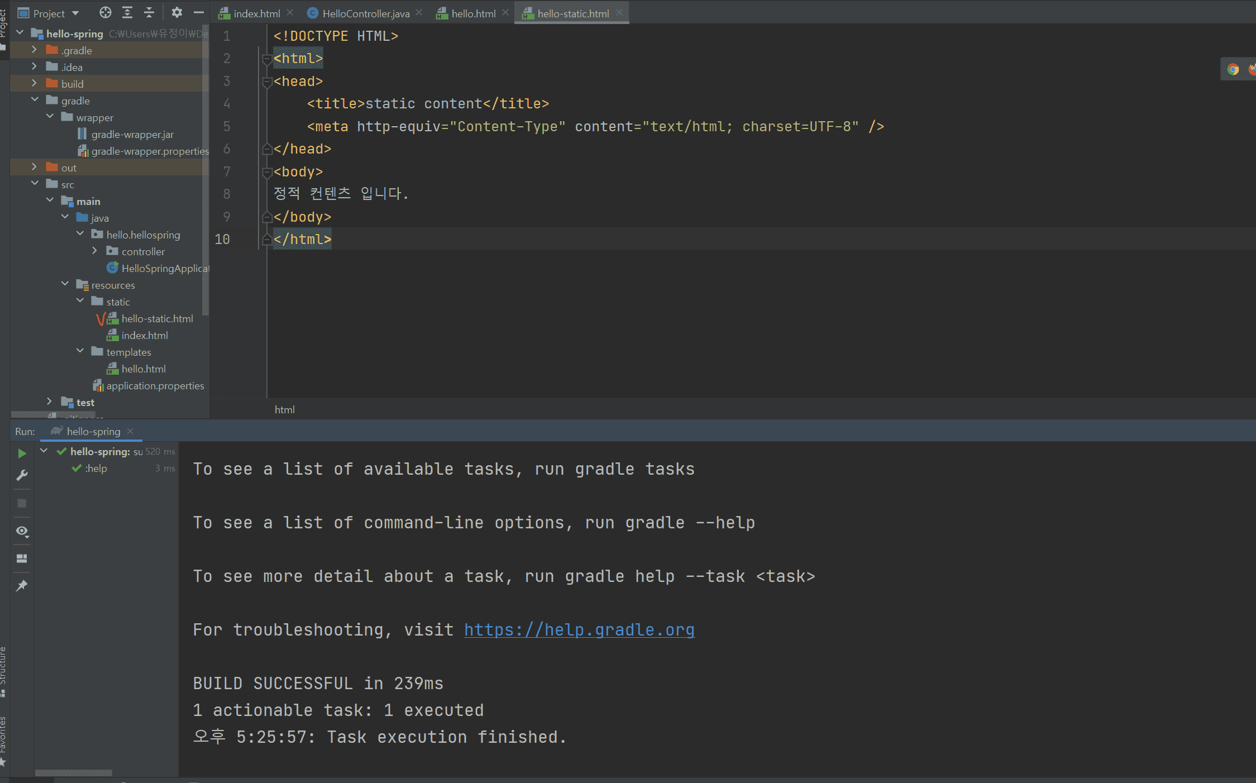Click the Expand All icon in Project toolbar
Screen dimensions: 1256x783
pyautogui.click(x=127, y=12)
